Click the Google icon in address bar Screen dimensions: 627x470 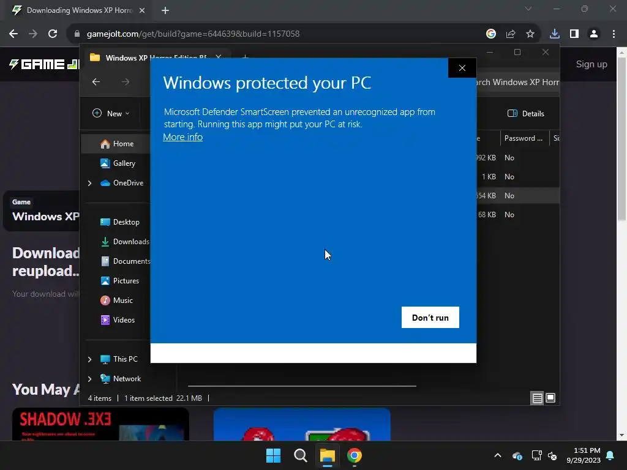pos(491,34)
